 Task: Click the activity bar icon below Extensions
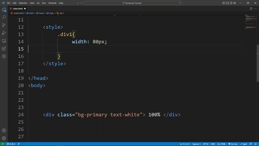4,56
